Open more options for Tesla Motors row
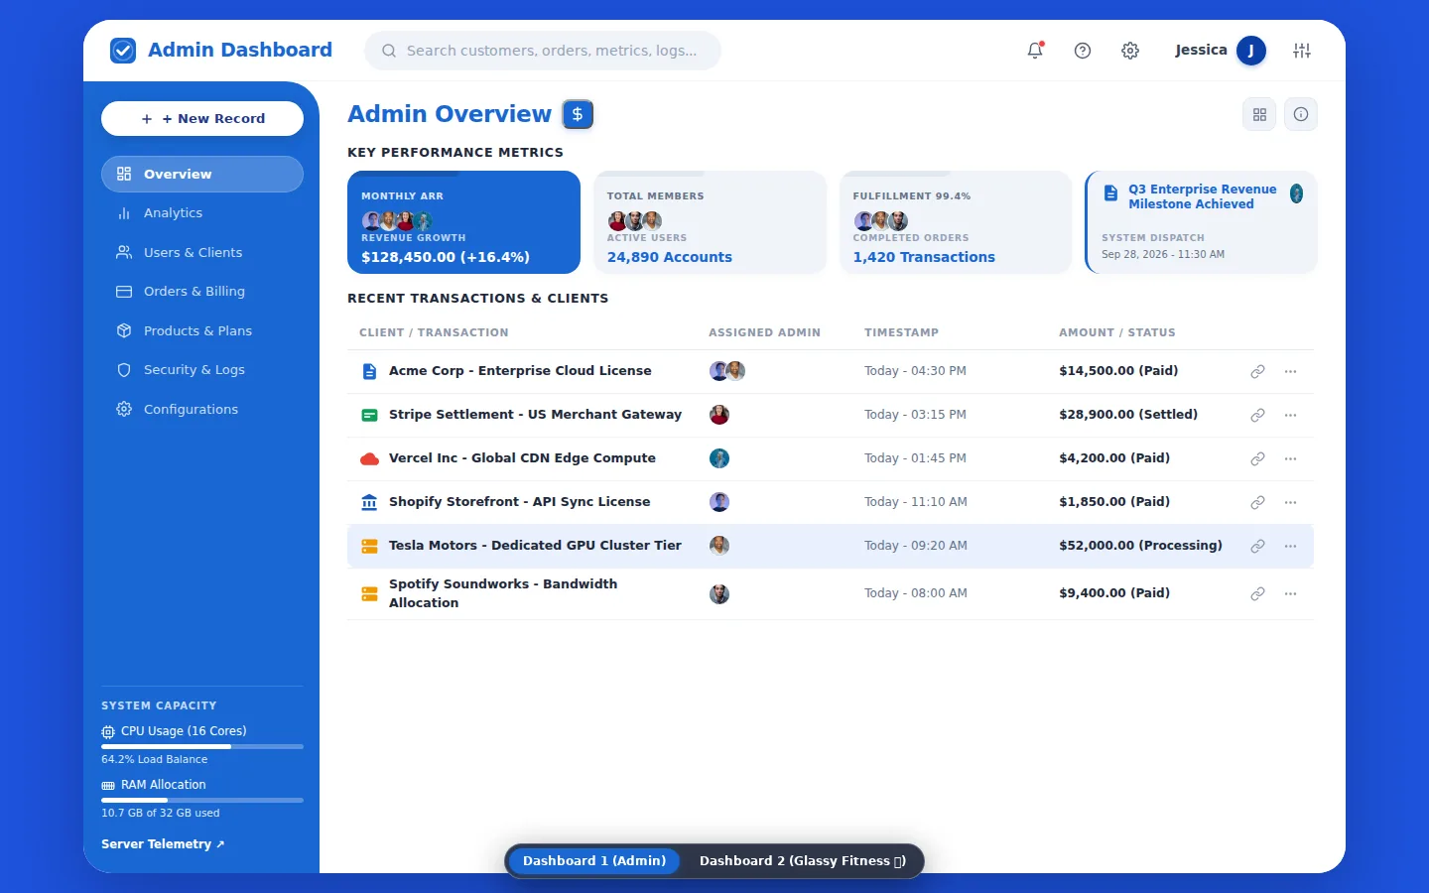The height and width of the screenshot is (893, 1429). 1290,546
